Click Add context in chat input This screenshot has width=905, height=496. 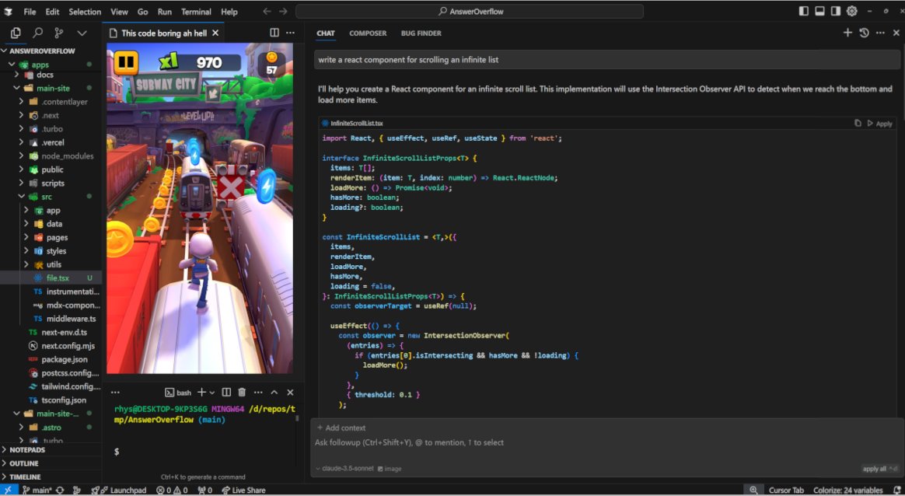click(x=341, y=428)
